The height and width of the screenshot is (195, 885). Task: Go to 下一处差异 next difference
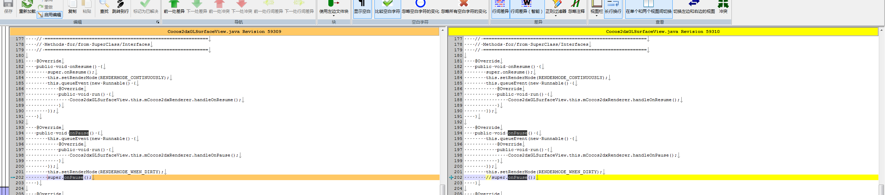tap(197, 7)
